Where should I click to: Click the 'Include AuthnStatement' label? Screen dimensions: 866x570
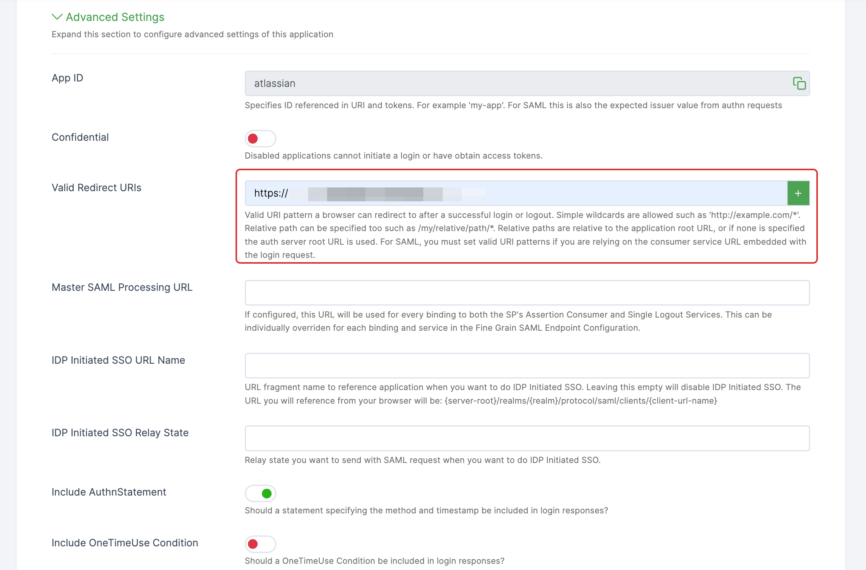point(109,492)
